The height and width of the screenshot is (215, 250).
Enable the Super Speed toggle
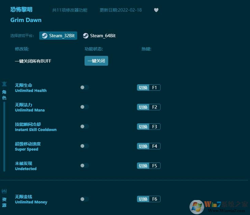point(84,146)
